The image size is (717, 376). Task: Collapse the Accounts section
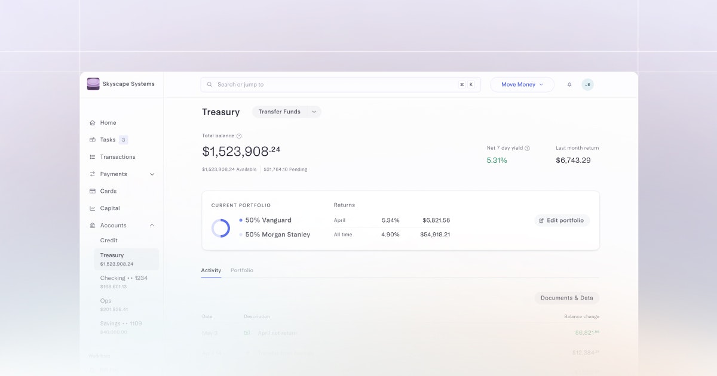[152, 225]
